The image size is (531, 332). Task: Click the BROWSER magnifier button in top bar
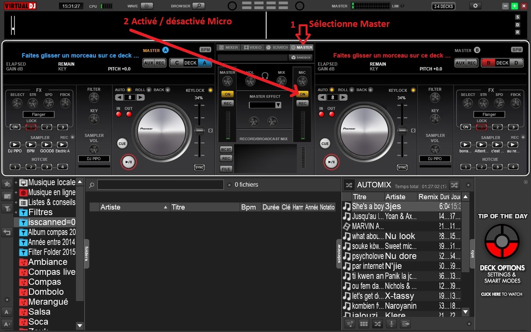199,6
